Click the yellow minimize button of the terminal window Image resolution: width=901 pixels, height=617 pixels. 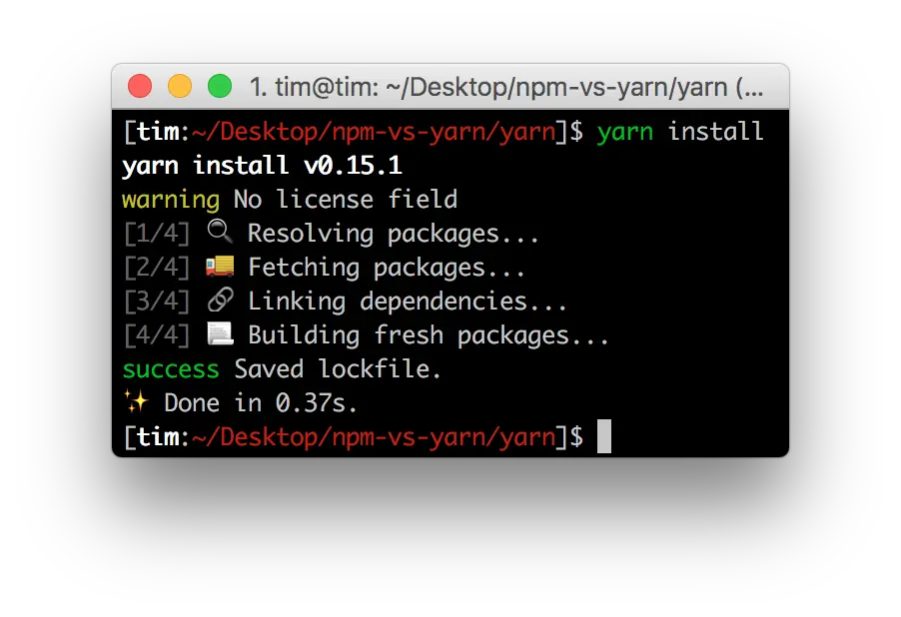(x=179, y=86)
